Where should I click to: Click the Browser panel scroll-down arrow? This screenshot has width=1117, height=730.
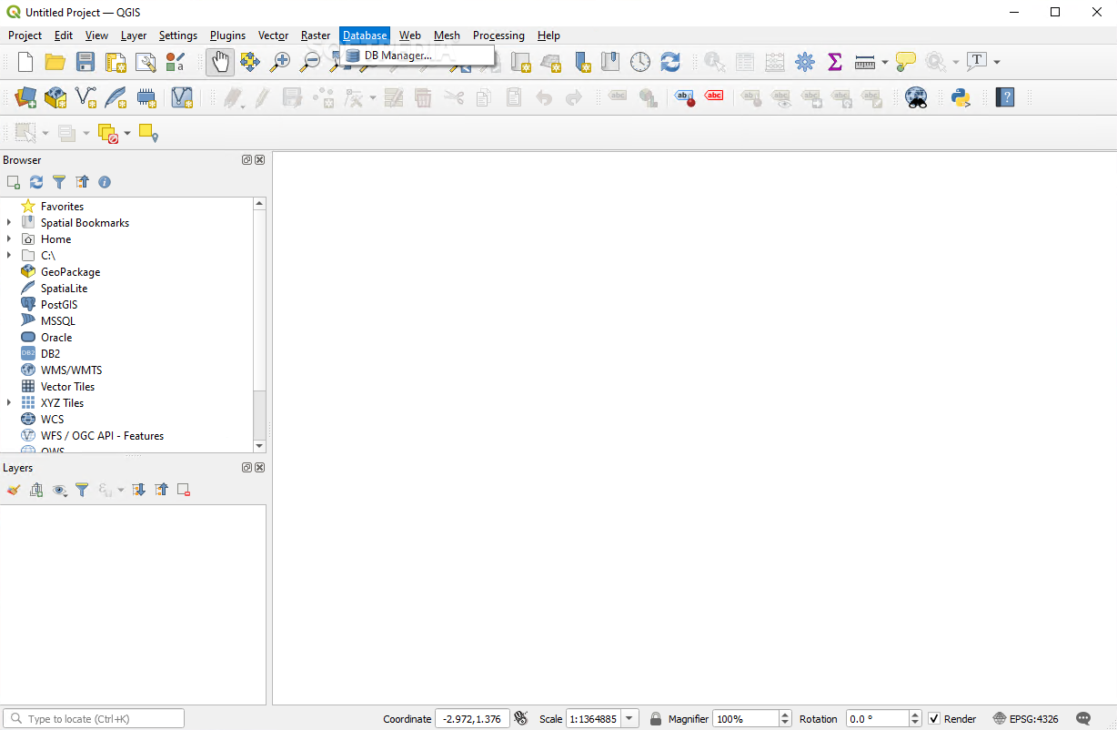pos(259,446)
